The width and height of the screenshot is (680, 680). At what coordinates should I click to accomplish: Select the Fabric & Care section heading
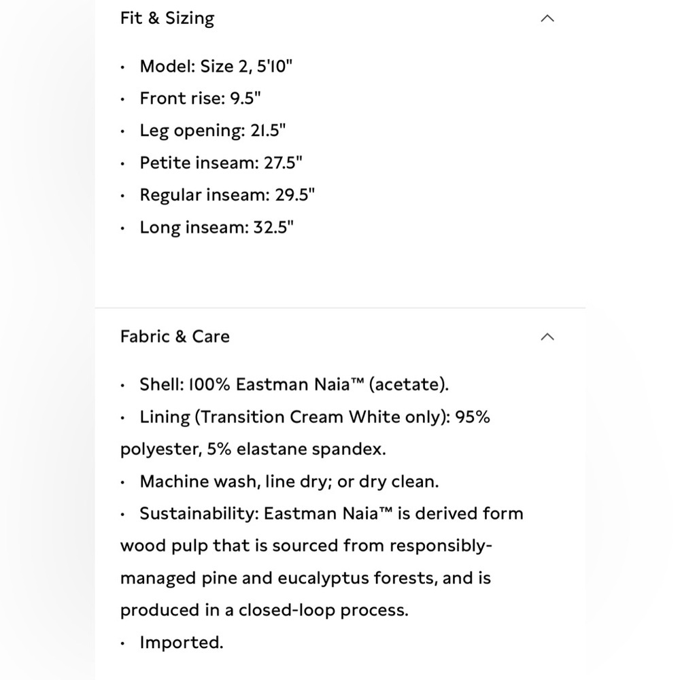[175, 337]
